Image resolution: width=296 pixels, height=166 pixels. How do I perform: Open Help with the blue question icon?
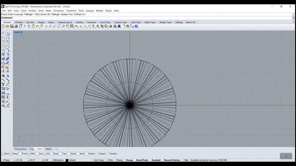pos(136,26)
